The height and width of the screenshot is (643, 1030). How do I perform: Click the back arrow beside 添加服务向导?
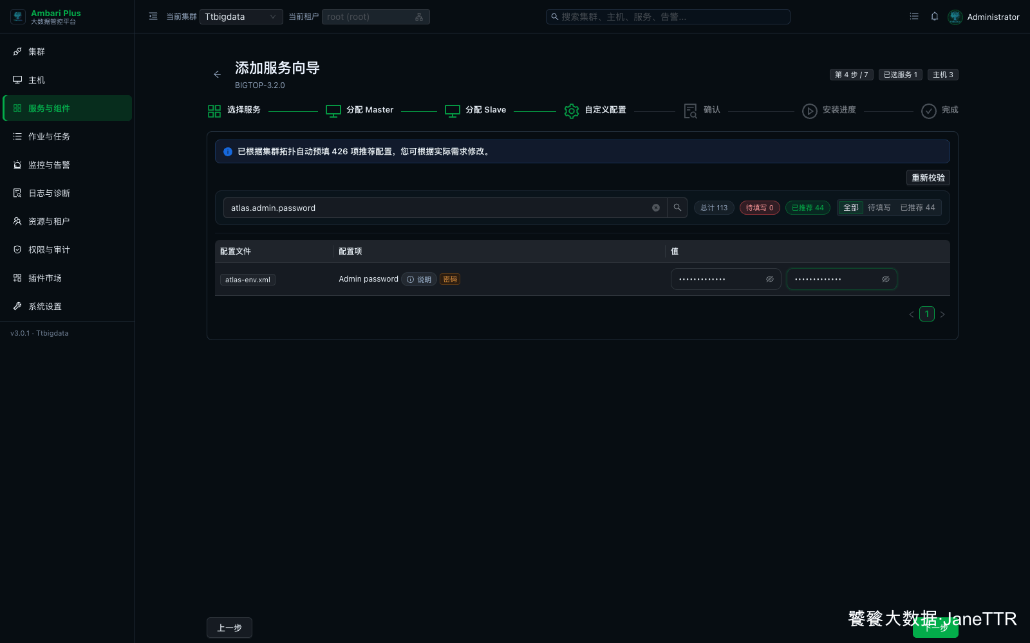217,75
